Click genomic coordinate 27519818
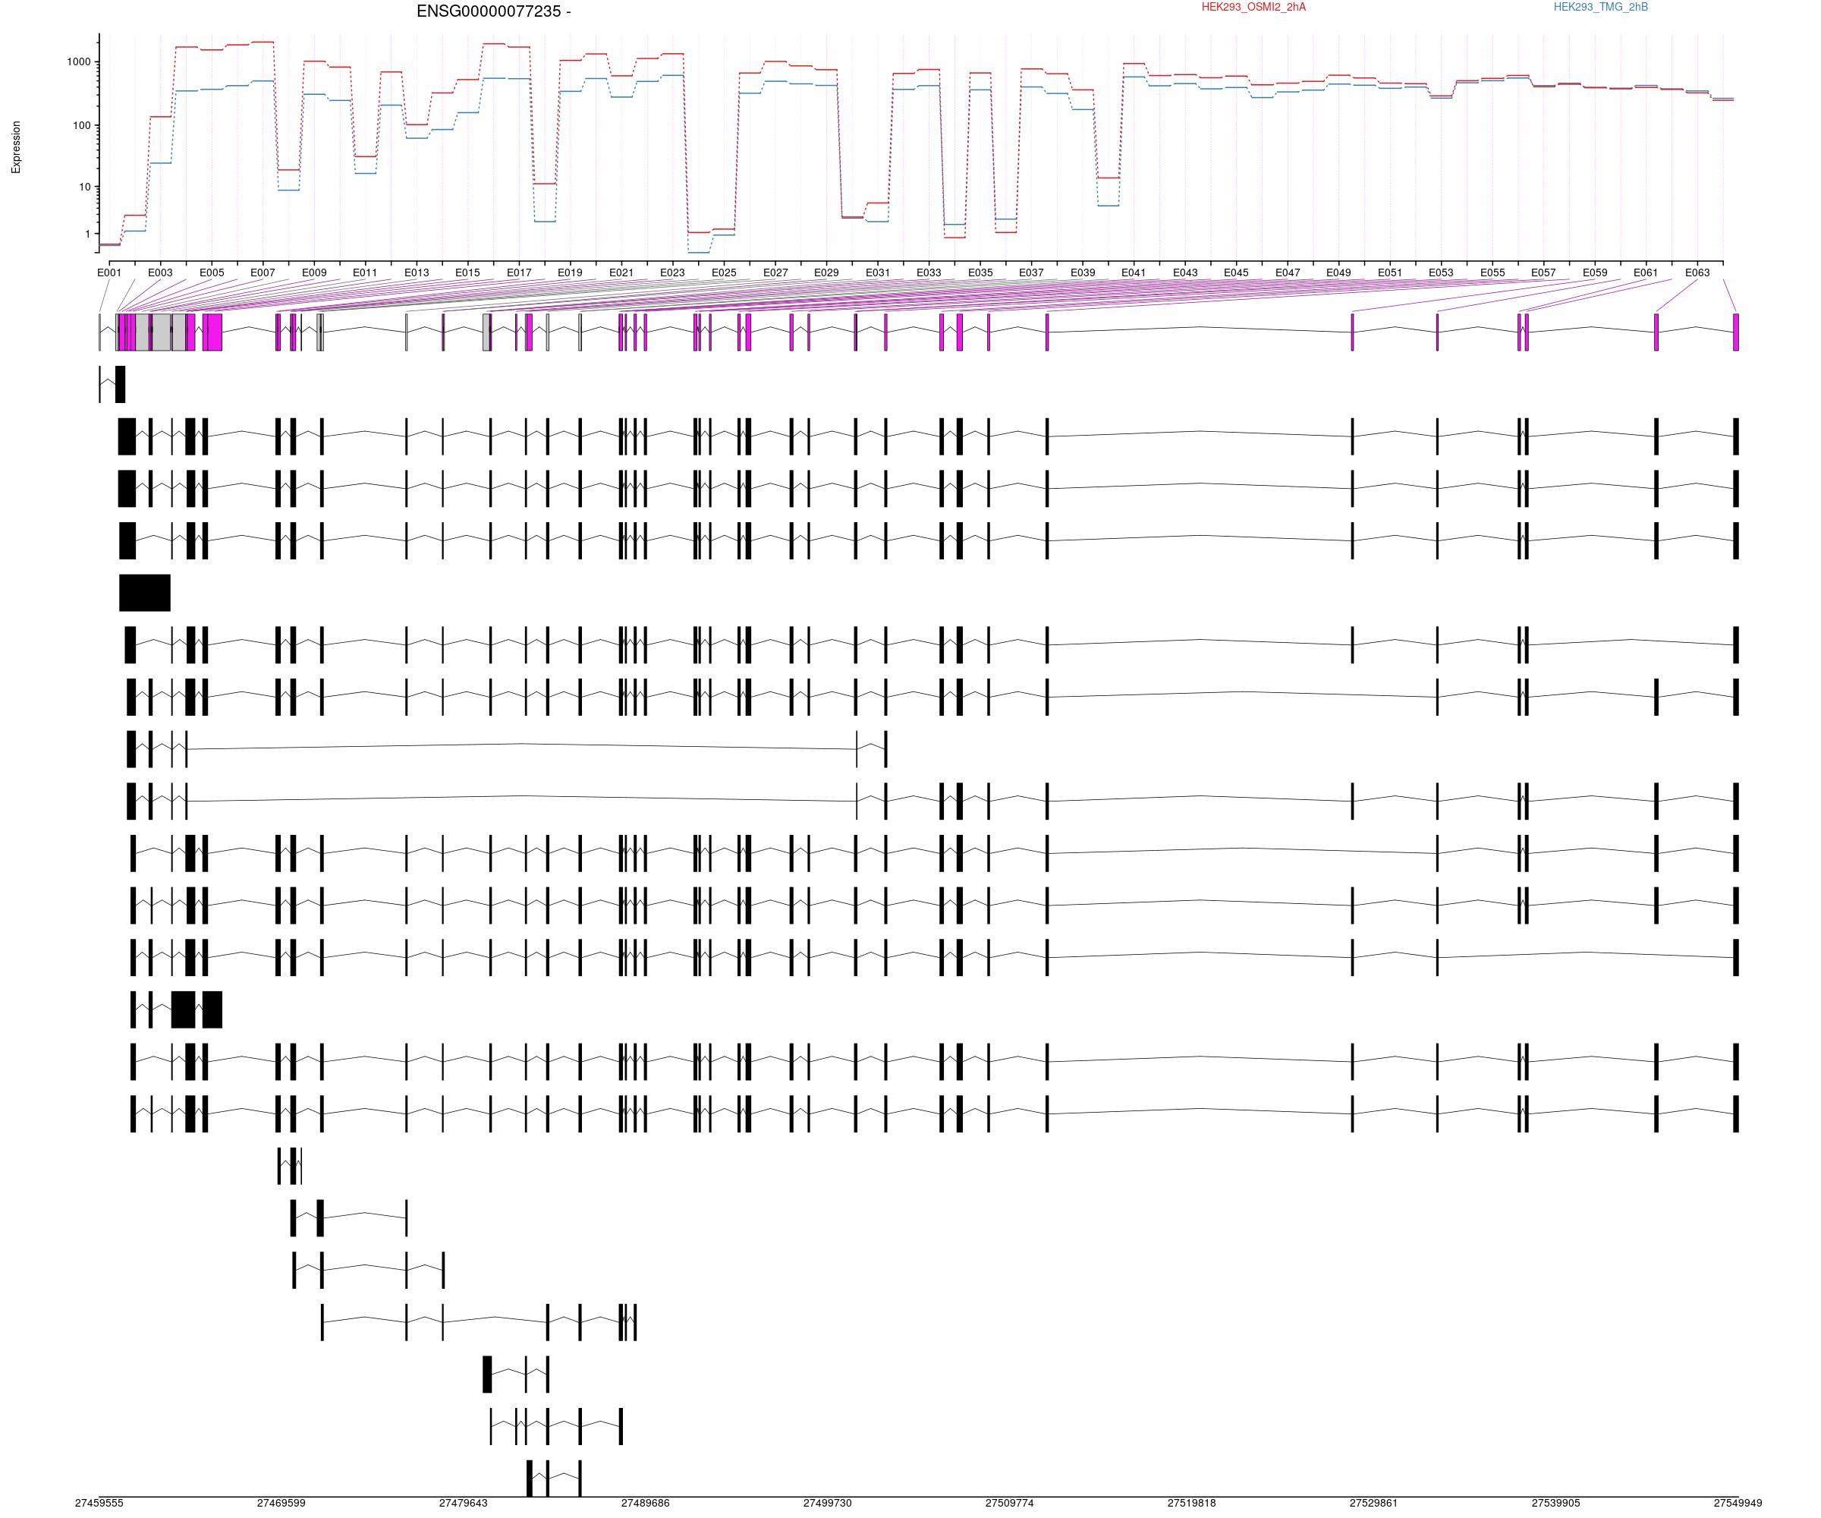The height and width of the screenshot is (1518, 1821). pyautogui.click(x=1191, y=1504)
